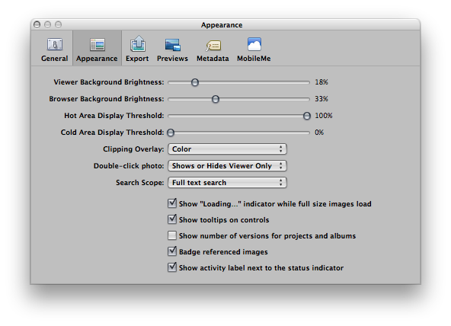Image resolution: width=451 pixels, height=326 pixels.
Task: Switch to the Previews pane icon
Action: 173,45
